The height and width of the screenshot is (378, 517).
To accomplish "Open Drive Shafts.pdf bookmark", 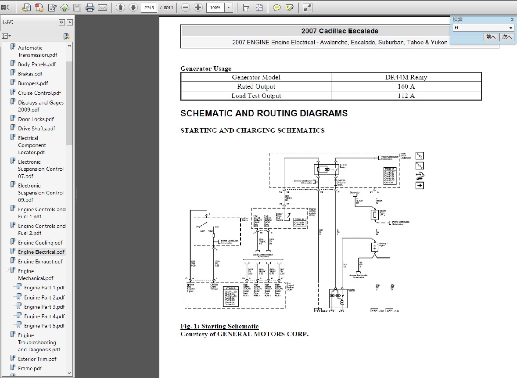I will tap(36, 129).
